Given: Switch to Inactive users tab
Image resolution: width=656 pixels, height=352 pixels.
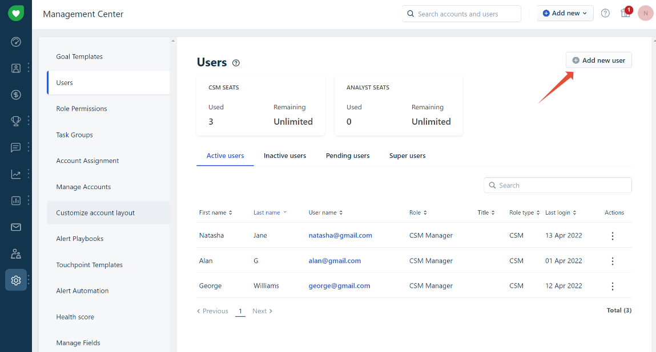Looking at the screenshot, I should point(285,155).
